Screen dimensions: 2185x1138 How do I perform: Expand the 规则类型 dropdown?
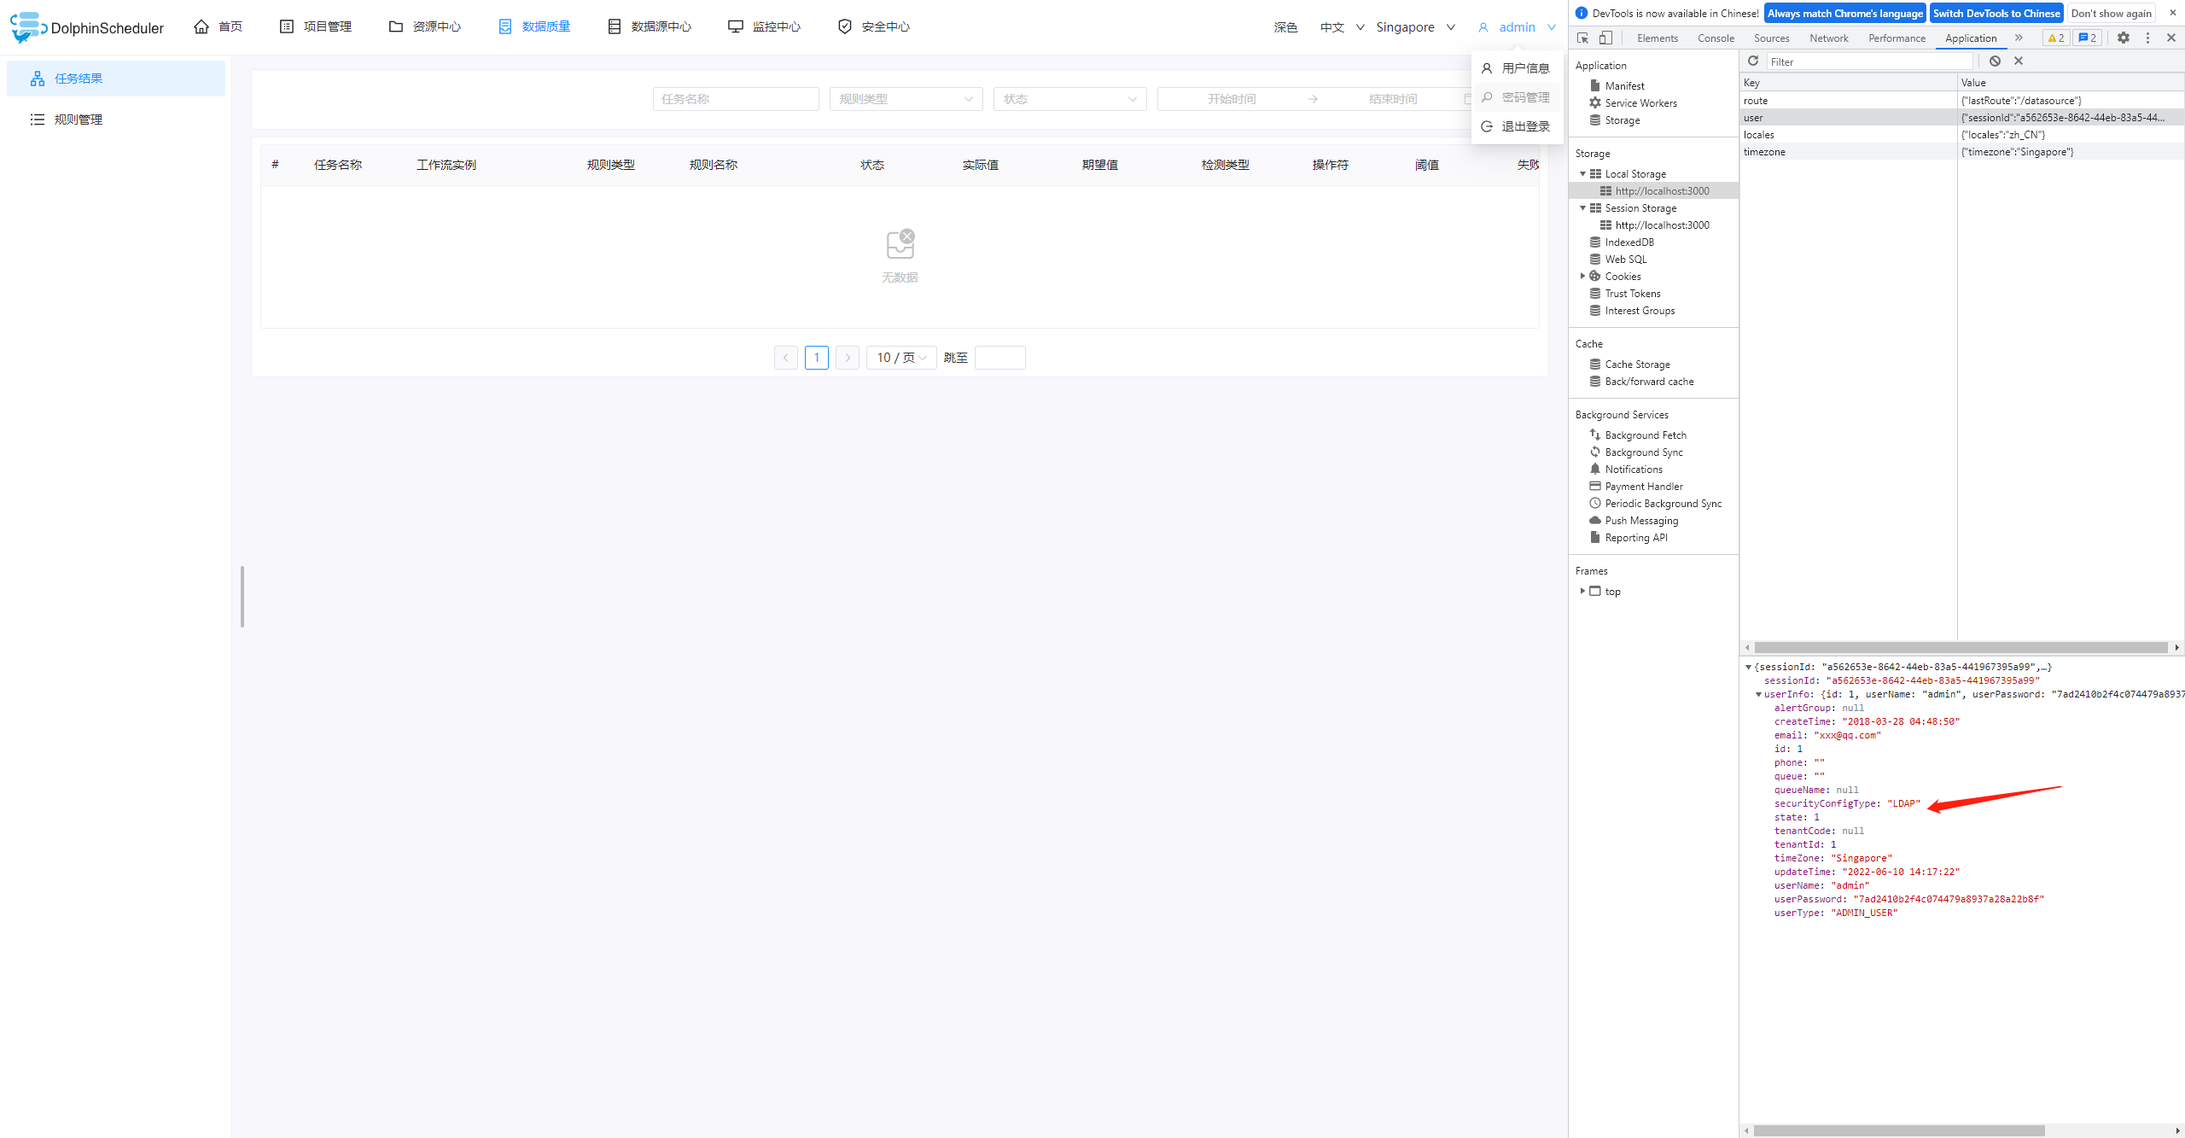click(905, 99)
